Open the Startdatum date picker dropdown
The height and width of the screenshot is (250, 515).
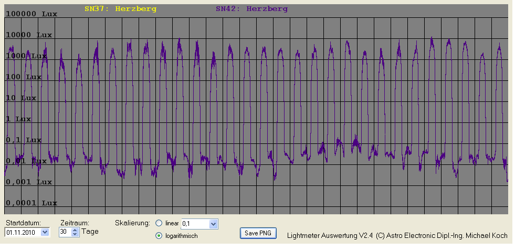pos(44,232)
